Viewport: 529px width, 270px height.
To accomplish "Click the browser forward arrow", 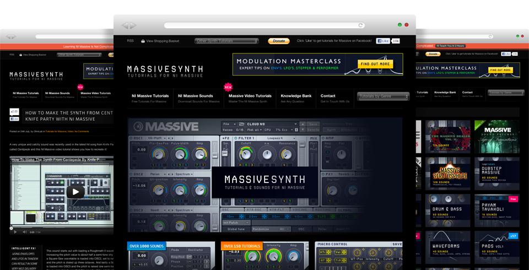I will (132, 25).
